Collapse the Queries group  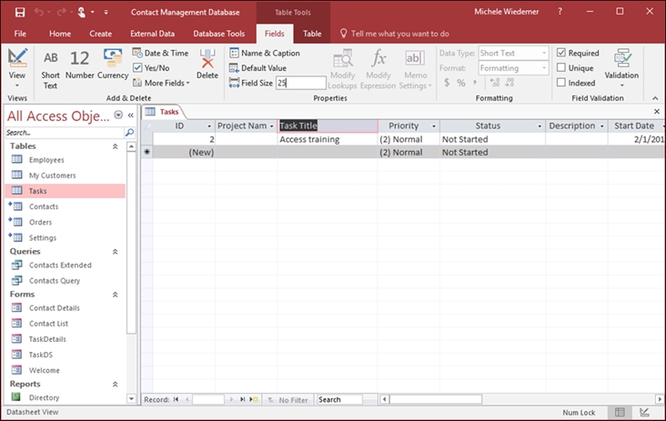click(115, 252)
